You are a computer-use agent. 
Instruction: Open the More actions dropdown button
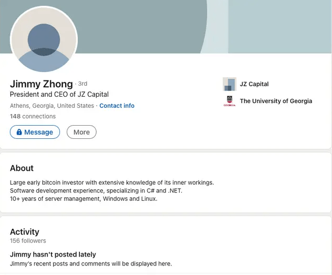(81, 132)
